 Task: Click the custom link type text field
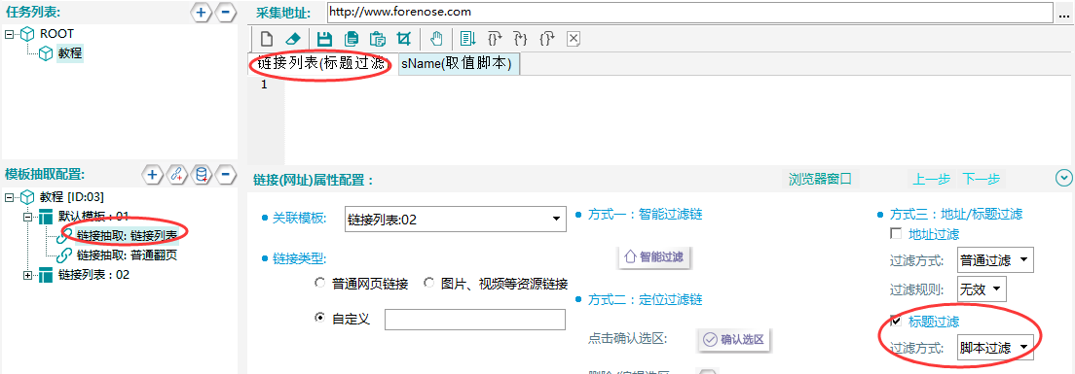point(475,320)
